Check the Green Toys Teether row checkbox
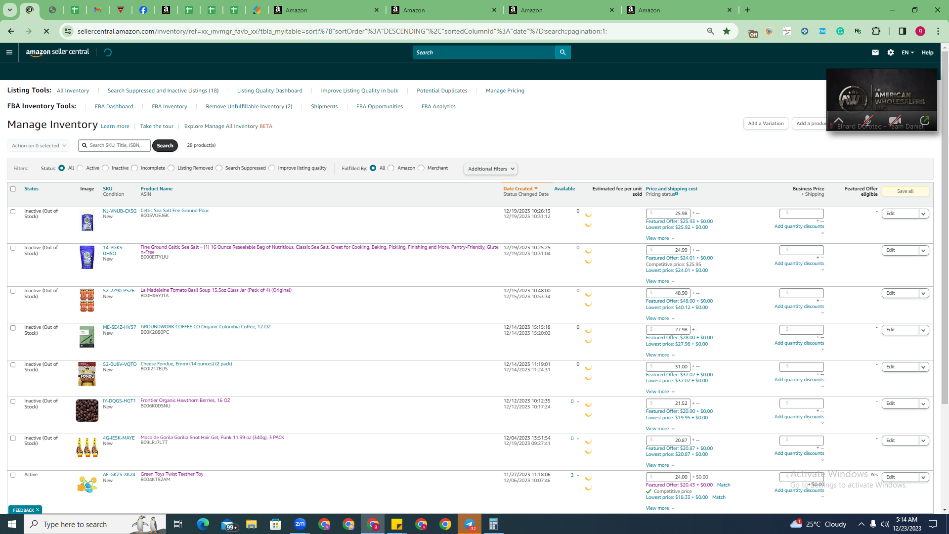This screenshot has width=949, height=534. pyautogui.click(x=13, y=475)
